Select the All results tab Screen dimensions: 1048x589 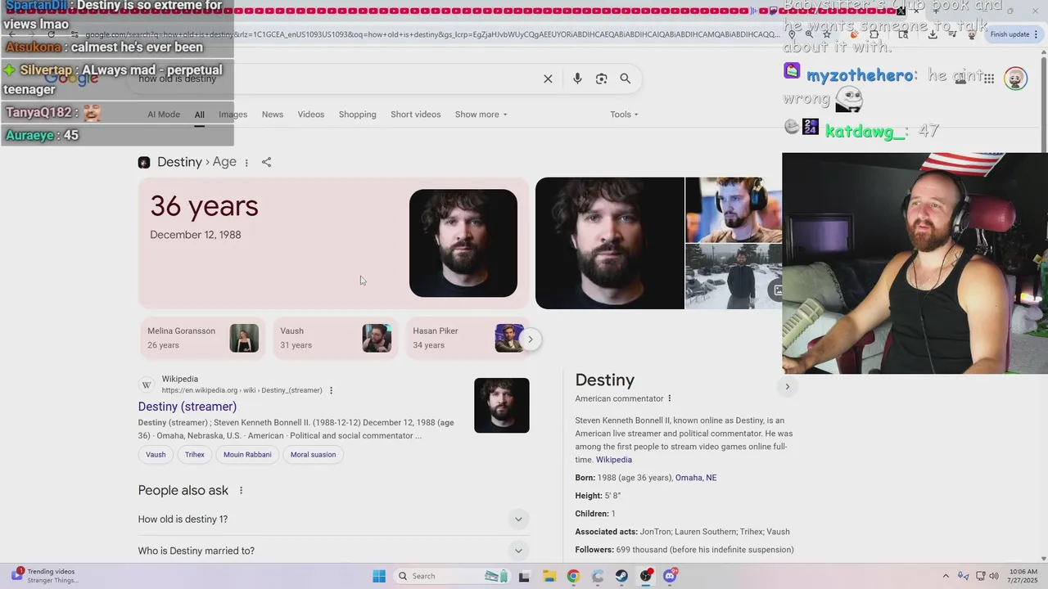(x=199, y=115)
